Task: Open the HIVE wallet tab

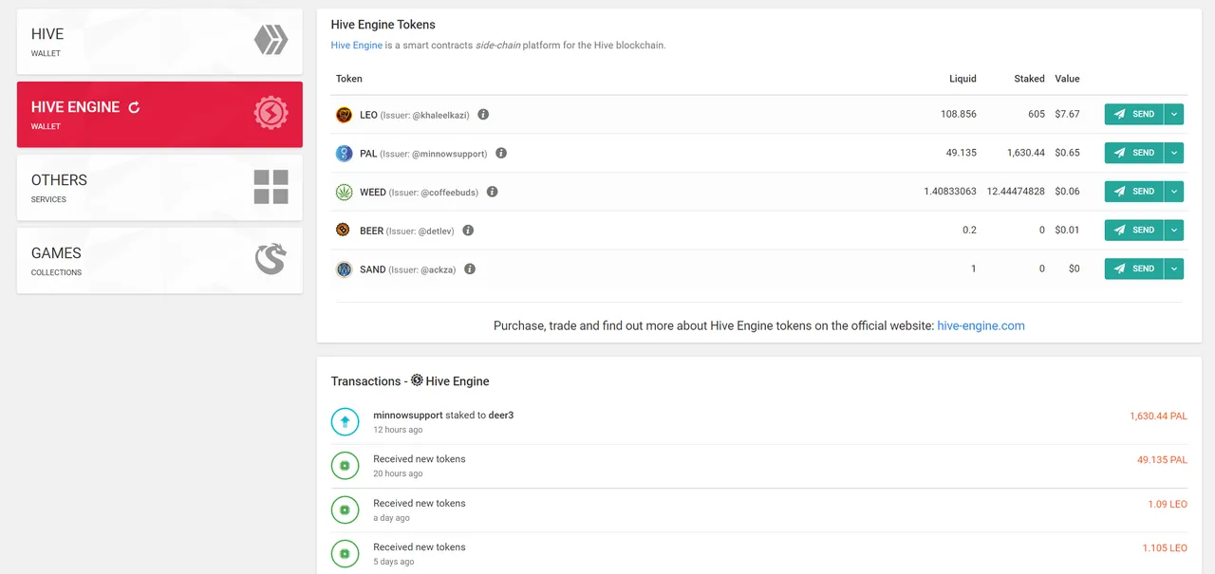Action: (159, 42)
